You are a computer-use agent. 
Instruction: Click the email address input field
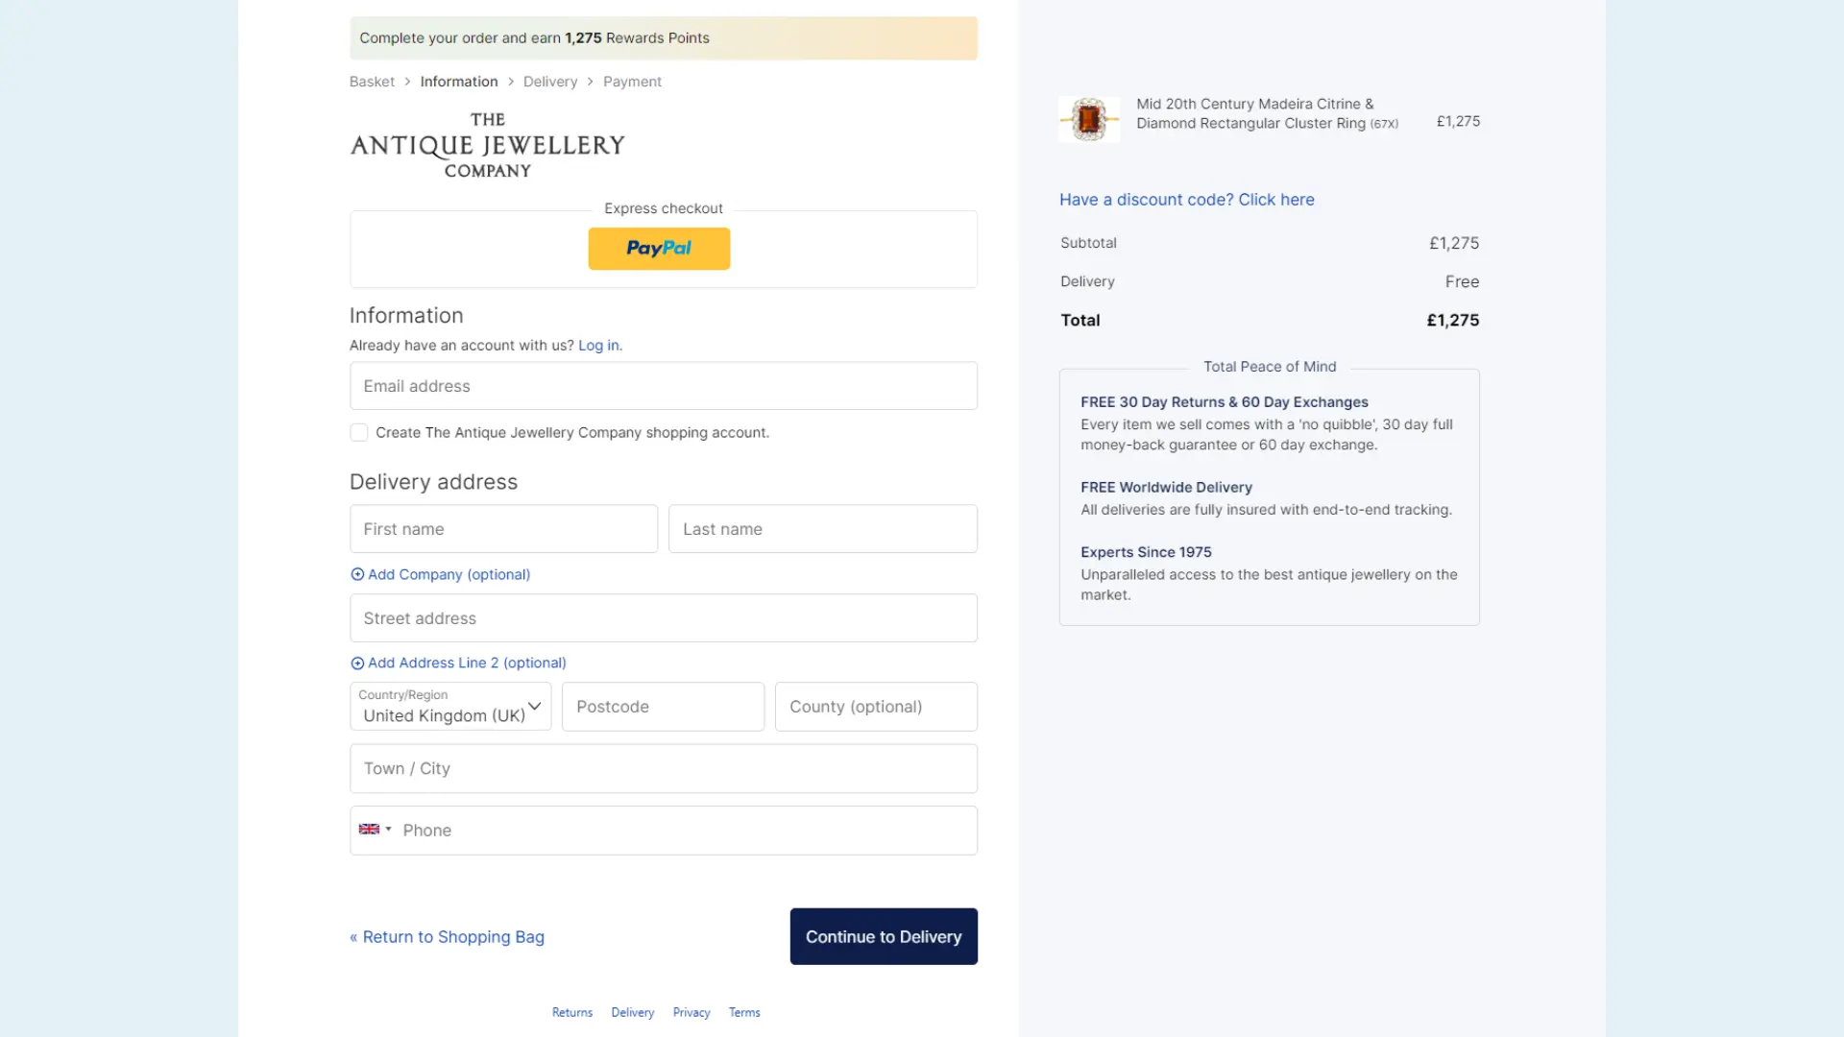coord(664,385)
